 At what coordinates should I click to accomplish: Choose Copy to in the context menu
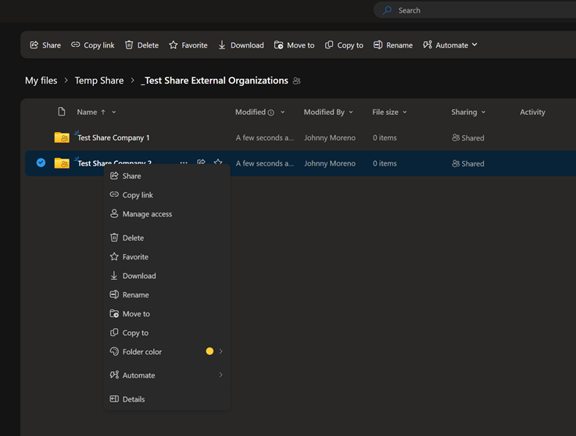pos(167,333)
